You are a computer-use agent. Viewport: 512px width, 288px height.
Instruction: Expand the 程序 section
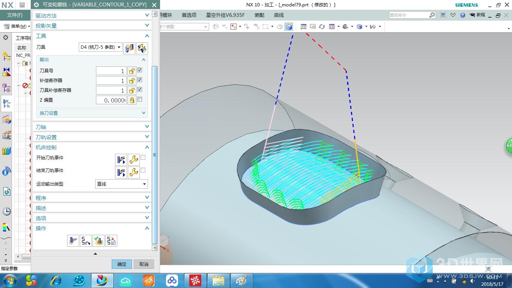pyautogui.click(x=92, y=198)
